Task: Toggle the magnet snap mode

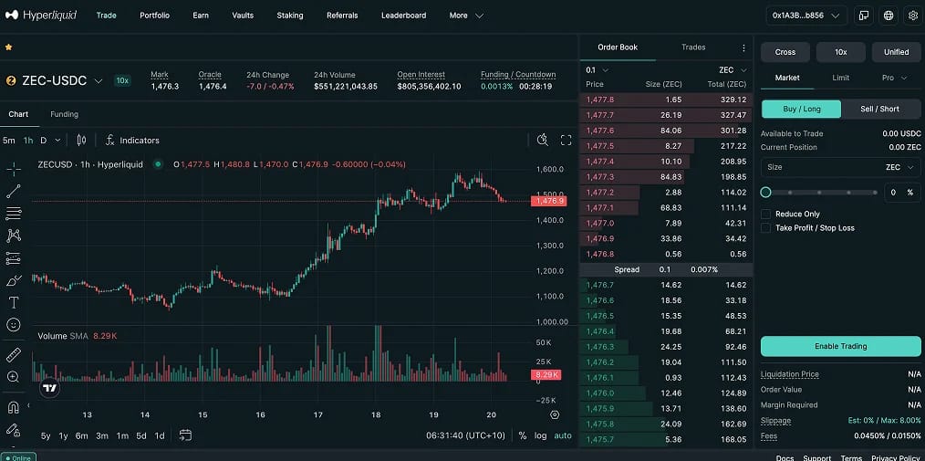Action: click(14, 407)
